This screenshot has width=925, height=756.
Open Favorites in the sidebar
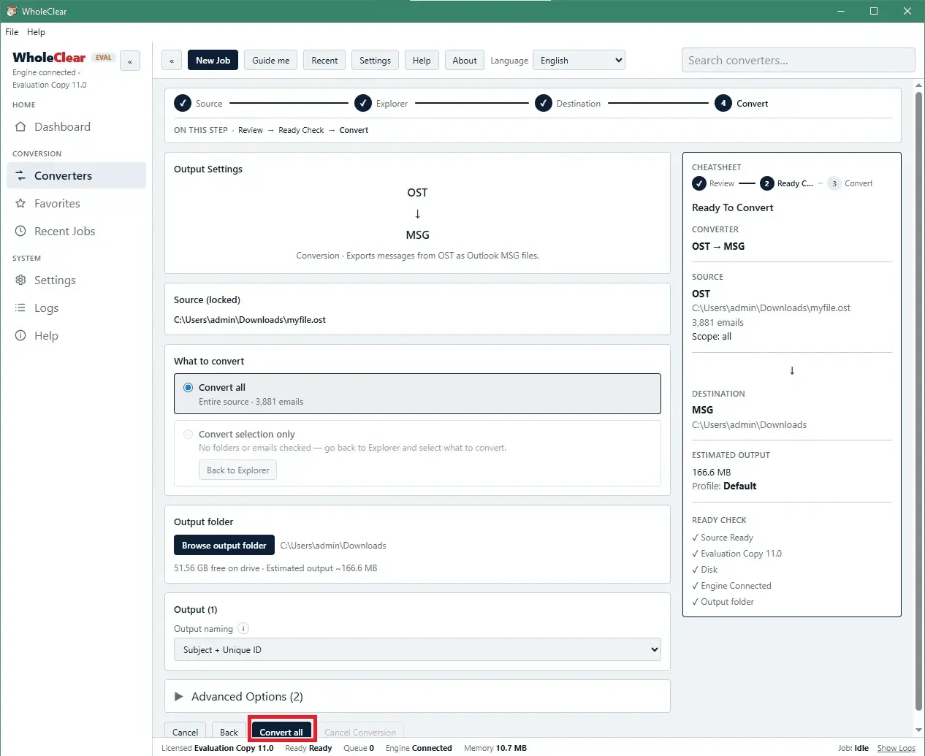point(77,204)
